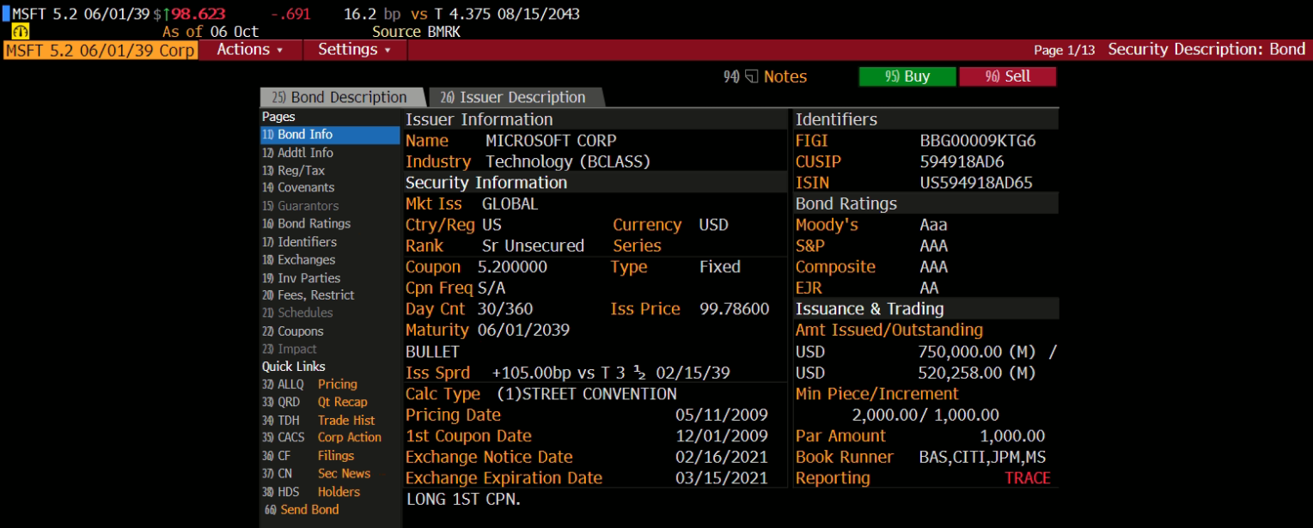Click the Maturity date 06/01/2039
The image size is (1313, 528).
pyautogui.click(x=523, y=331)
